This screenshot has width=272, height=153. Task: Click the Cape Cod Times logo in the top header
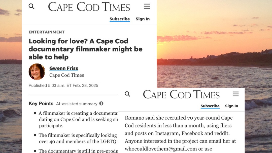pyautogui.click(x=89, y=7)
